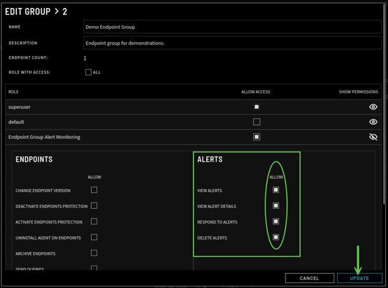The image size is (388, 288).
Task: Toggle View Alerts permission checkbox
Action: click(x=276, y=190)
